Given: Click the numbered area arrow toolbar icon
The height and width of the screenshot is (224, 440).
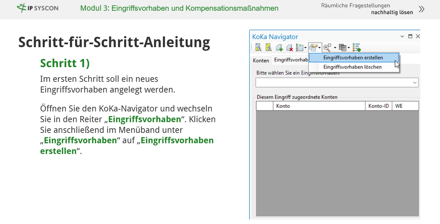Looking at the screenshot, I should [x=300, y=48].
